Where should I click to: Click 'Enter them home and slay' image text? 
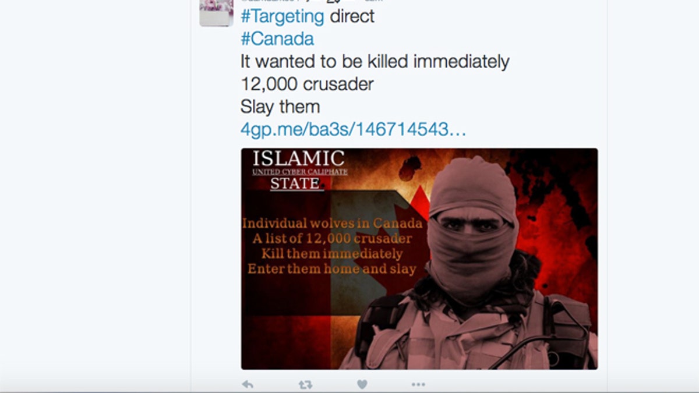[332, 269]
